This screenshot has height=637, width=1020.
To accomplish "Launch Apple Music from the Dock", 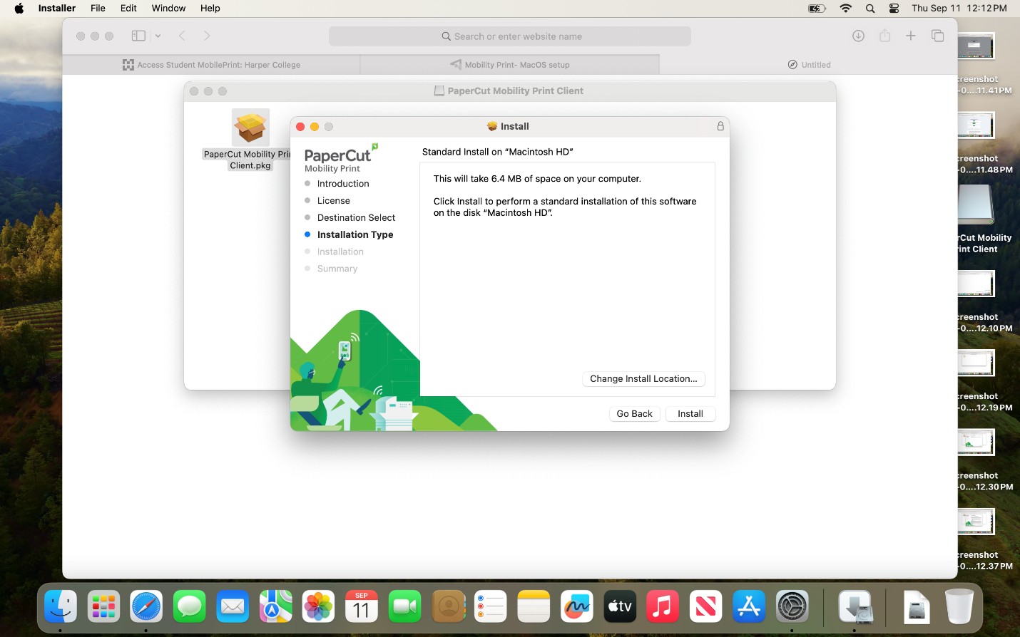I will point(662,606).
